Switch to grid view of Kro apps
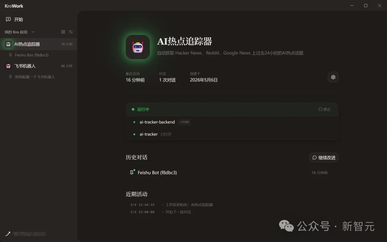 click(63, 32)
